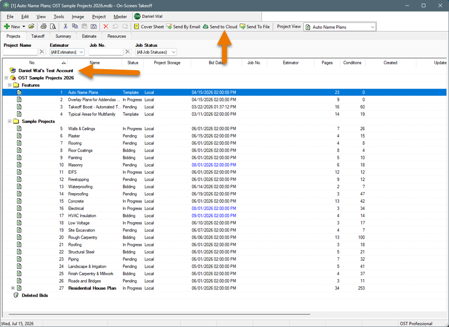Select the HVAC Insulation project
Screen dimensions: 449x327
(x=224, y=216)
